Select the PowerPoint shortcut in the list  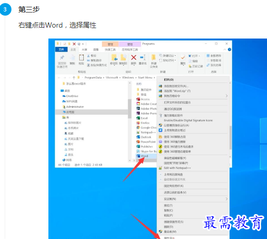point(146,142)
